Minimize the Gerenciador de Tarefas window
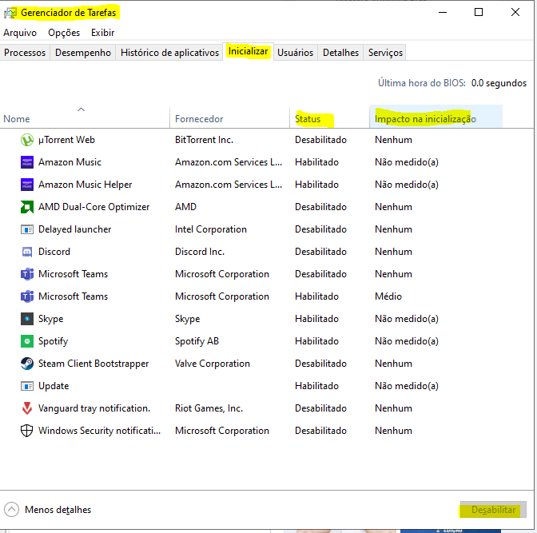 [x=443, y=12]
